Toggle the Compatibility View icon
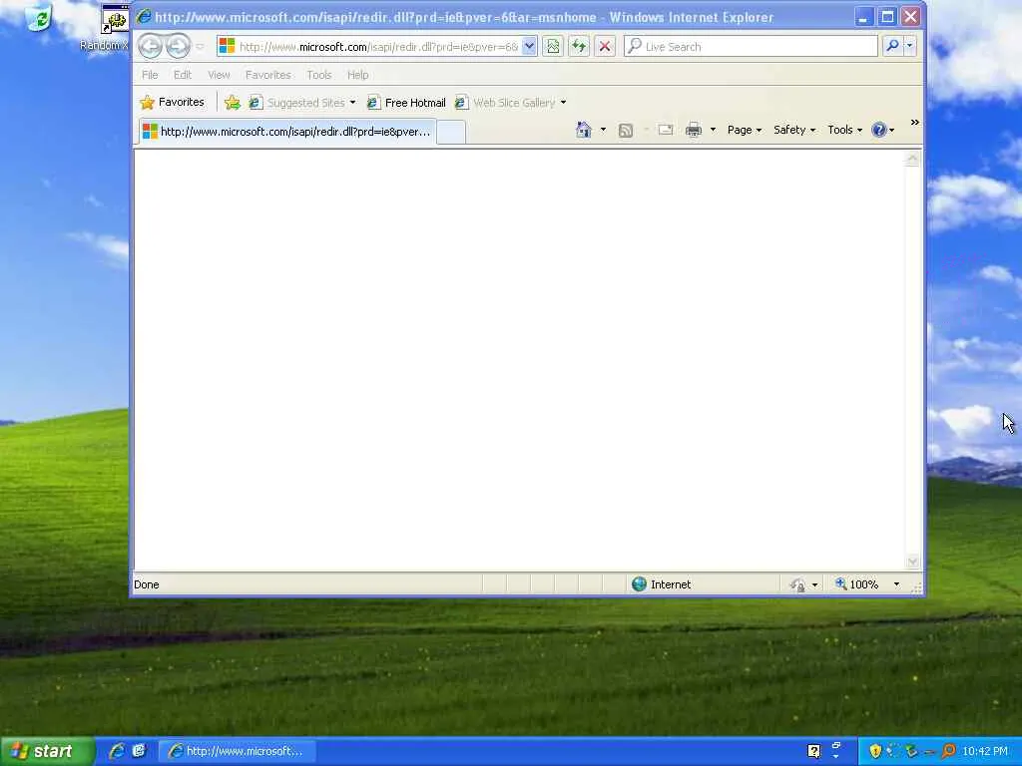Image resolution: width=1022 pixels, height=766 pixels. tap(553, 46)
